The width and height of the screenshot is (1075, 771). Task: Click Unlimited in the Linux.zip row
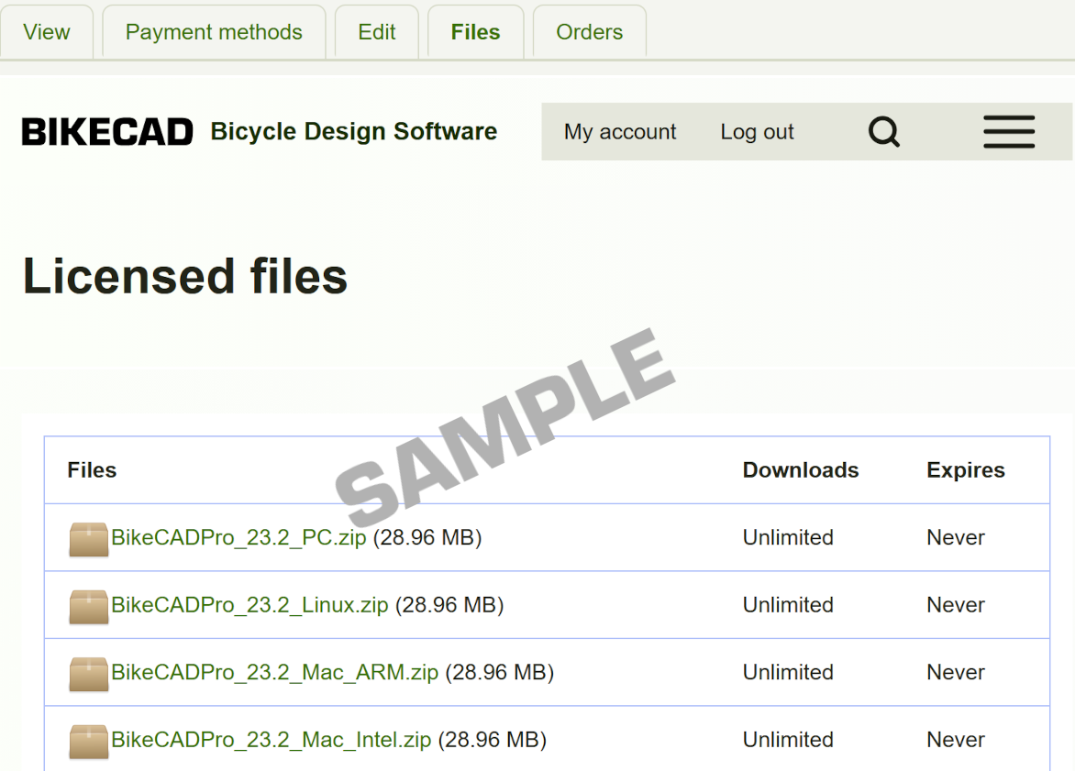(x=789, y=605)
